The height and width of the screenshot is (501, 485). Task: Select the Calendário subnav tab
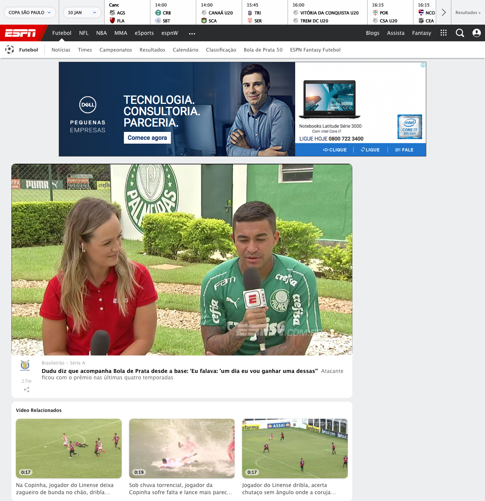[x=186, y=50]
